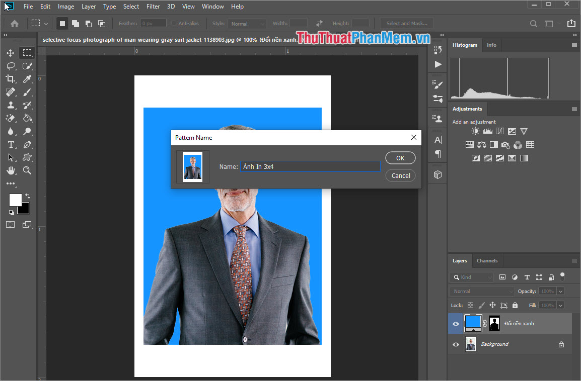581x381 pixels.
Task: Add a Brightness/Contrast adjustment
Action: point(475,131)
